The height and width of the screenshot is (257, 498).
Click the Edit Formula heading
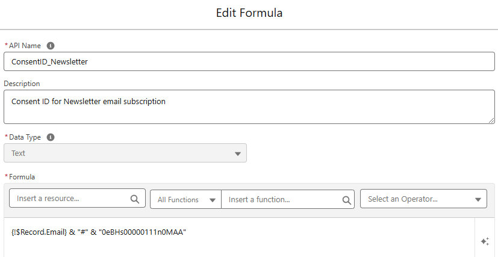(x=249, y=13)
